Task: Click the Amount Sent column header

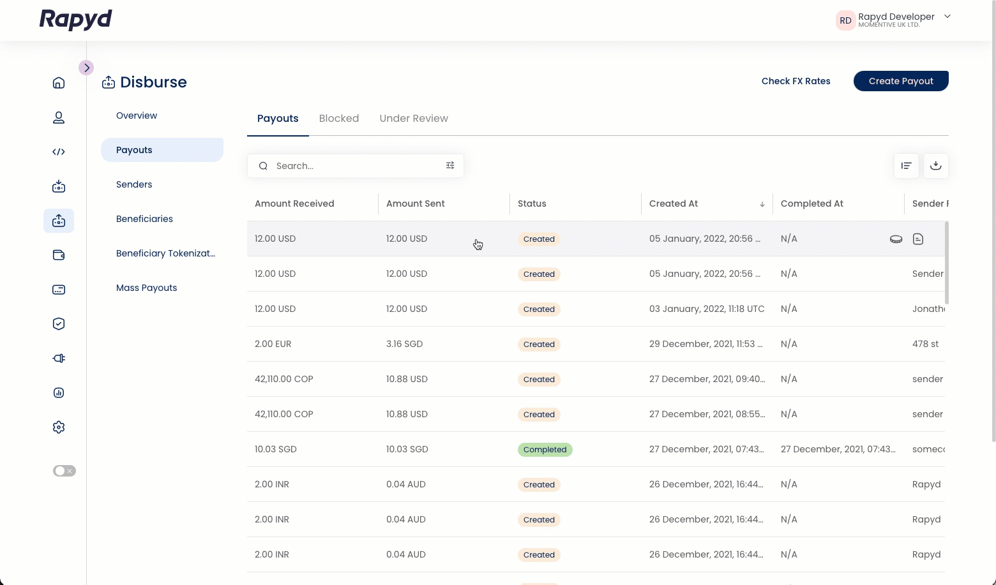Action: (416, 204)
